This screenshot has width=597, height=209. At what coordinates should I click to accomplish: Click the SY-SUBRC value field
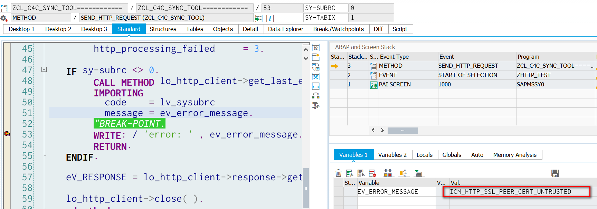coord(371,8)
